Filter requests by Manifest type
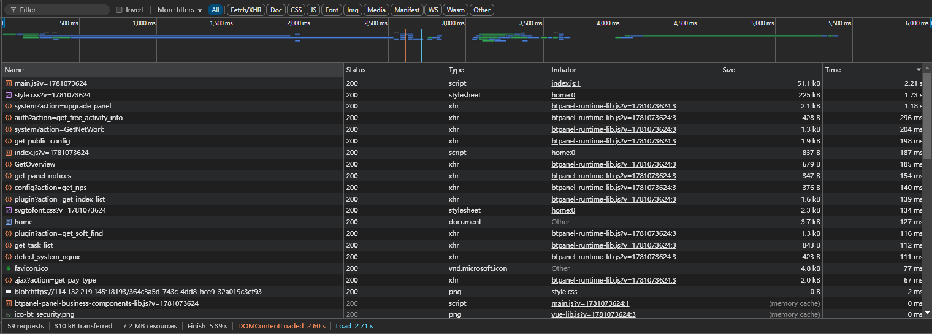932x334 pixels. click(x=407, y=10)
